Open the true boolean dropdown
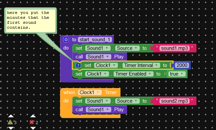The image size is (216, 130). point(177,74)
